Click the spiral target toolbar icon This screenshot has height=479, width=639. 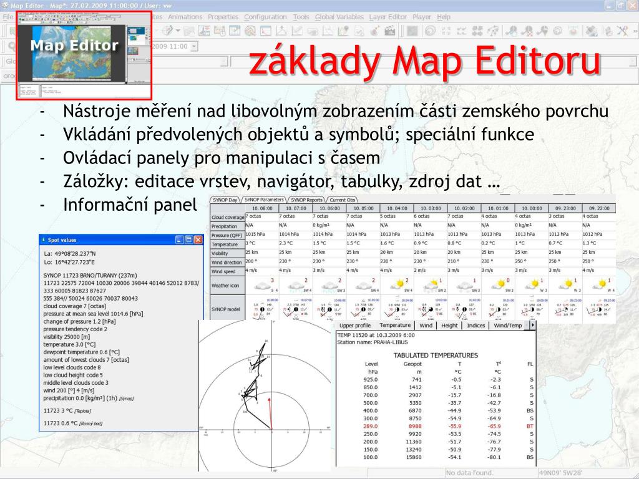pos(431,31)
